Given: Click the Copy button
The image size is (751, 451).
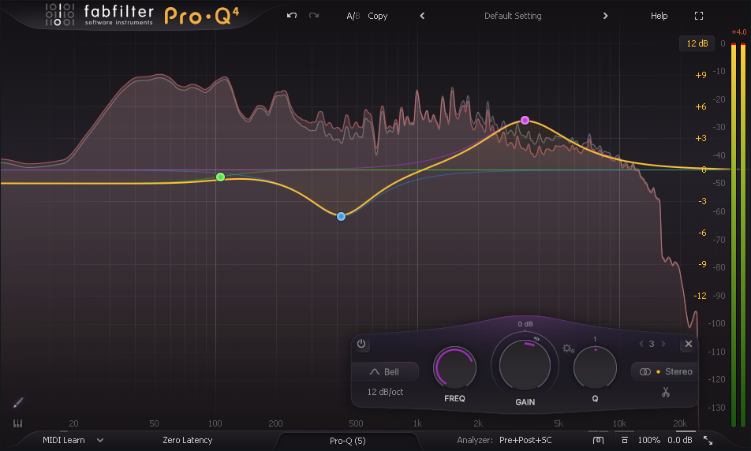Looking at the screenshot, I should [378, 16].
